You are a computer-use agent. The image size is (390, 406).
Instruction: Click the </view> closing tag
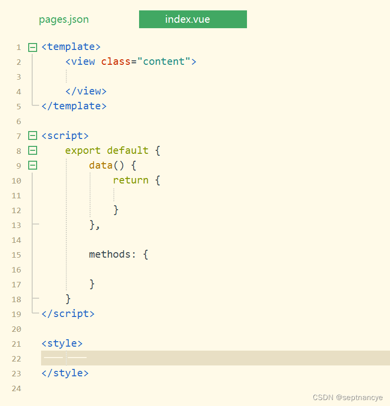pyautogui.click(x=86, y=91)
